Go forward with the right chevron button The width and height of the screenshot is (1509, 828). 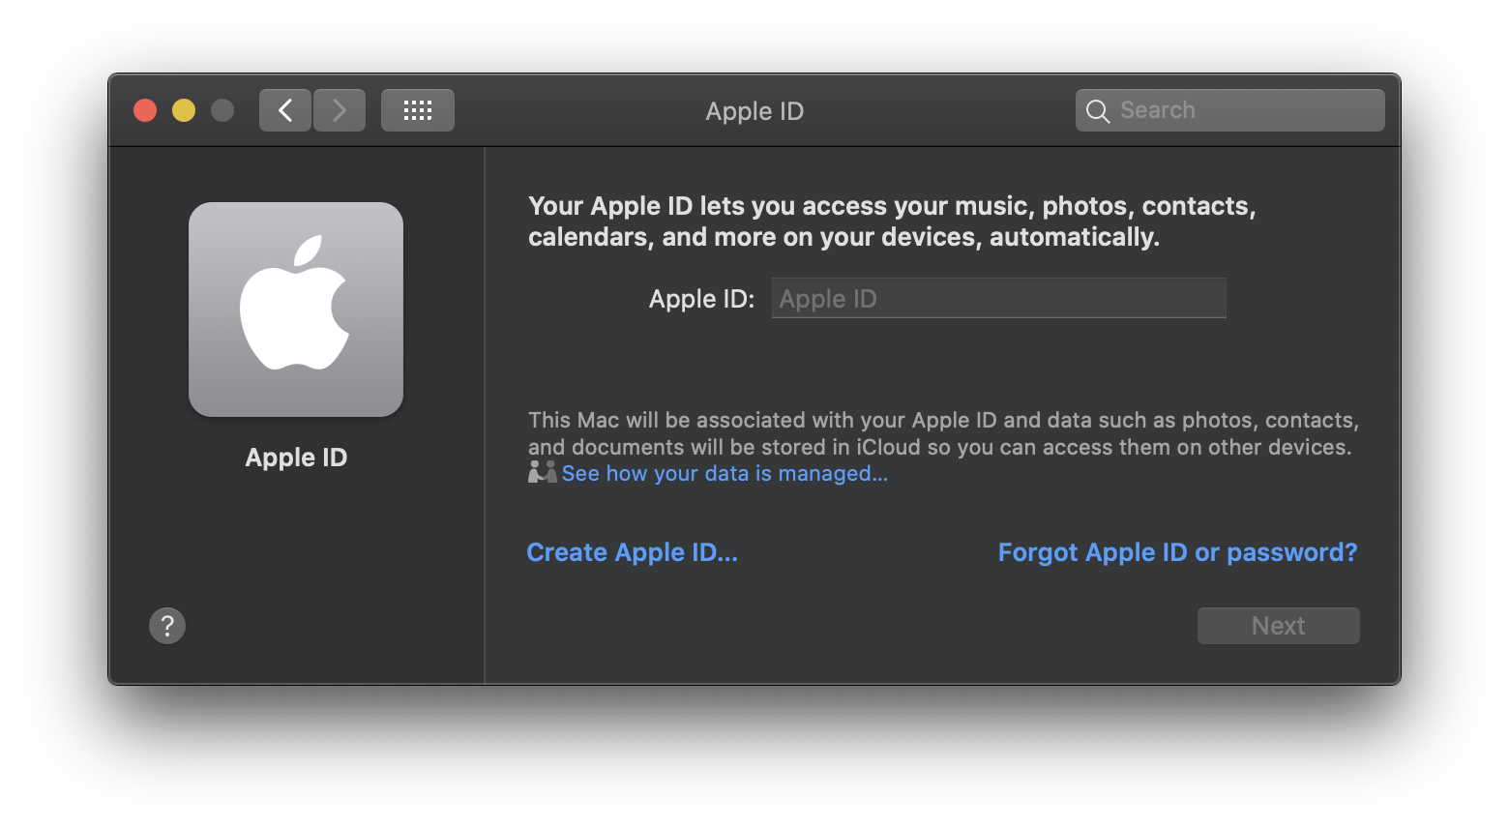point(340,110)
